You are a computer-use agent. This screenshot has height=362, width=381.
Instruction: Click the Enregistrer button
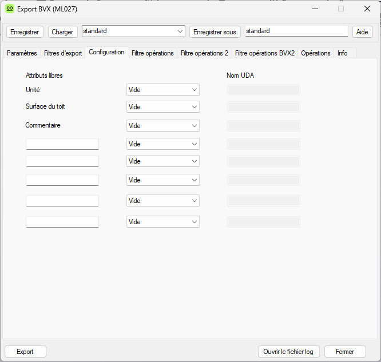click(25, 32)
